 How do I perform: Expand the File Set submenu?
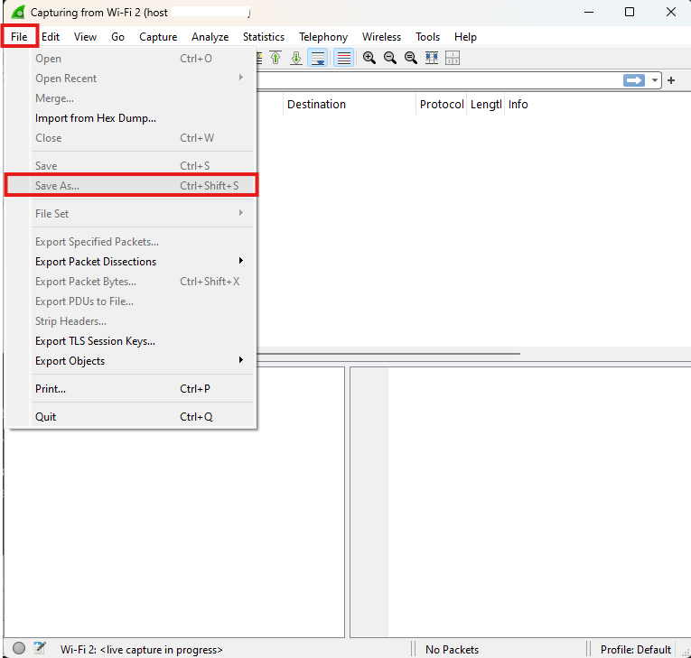[130, 214]
